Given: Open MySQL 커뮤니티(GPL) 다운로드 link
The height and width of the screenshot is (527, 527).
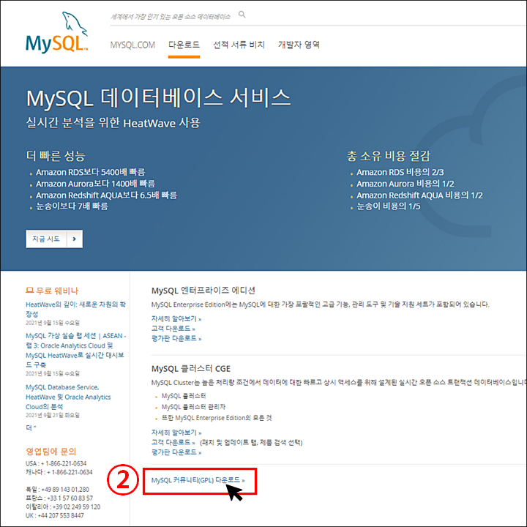Looking at the screenshot, I should coord(198,480).
